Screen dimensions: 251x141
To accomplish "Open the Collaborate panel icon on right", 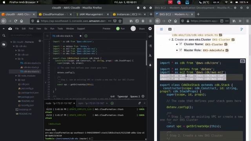I will click(150, 36).
